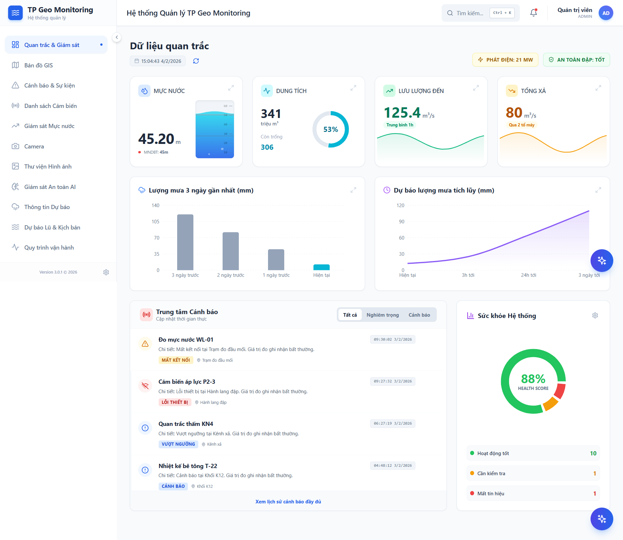The image size is (623, 540).
Task: Open System Health settings gear
Action: (595, 315)
